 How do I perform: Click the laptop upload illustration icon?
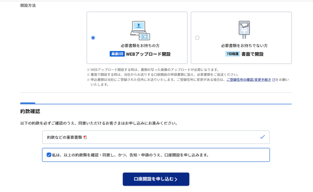coord(140,30)
